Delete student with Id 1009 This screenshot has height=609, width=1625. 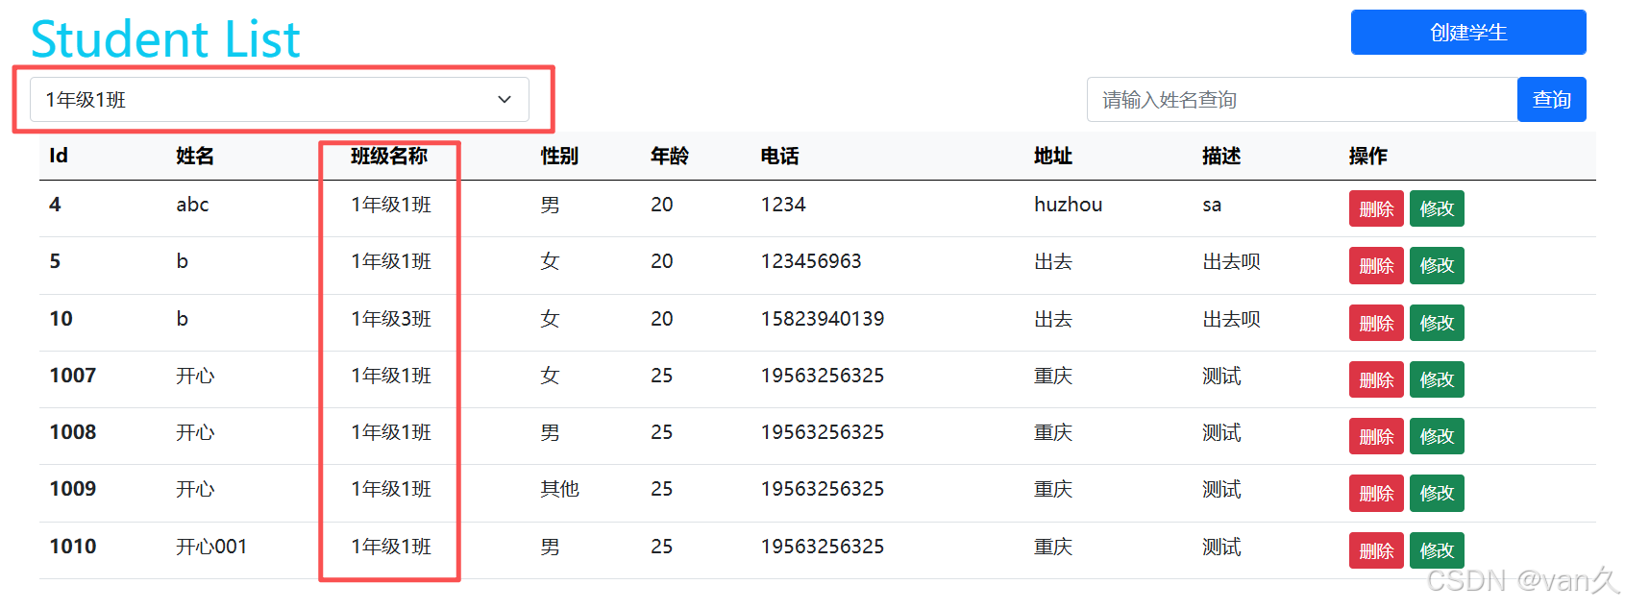pyautogui.click(x=1376, y=493)
